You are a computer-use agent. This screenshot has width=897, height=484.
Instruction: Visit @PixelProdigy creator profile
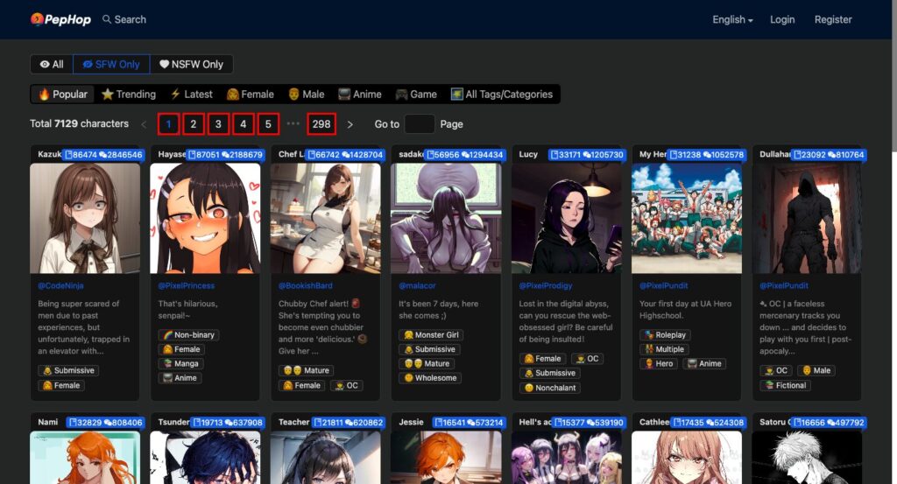point(546,285)
